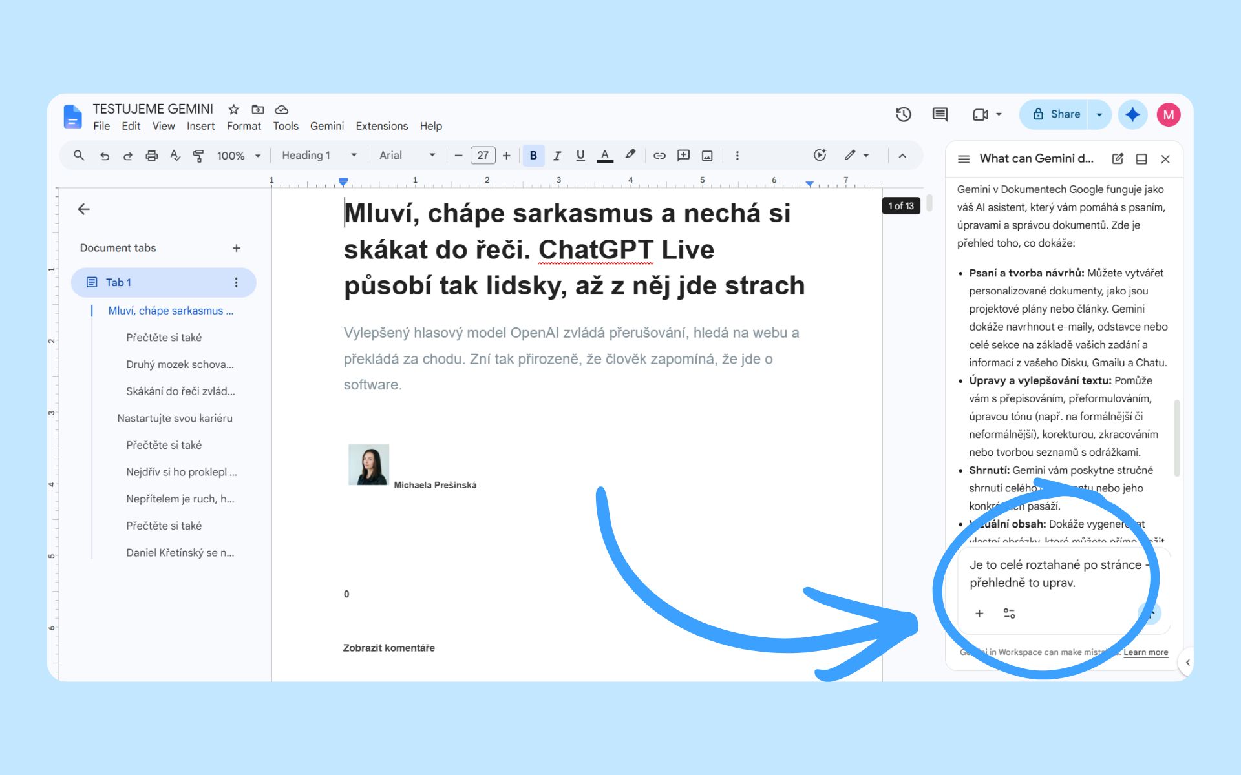Click the font size field showing 27
Viewport: 1241px width, 775px height.
483,156
